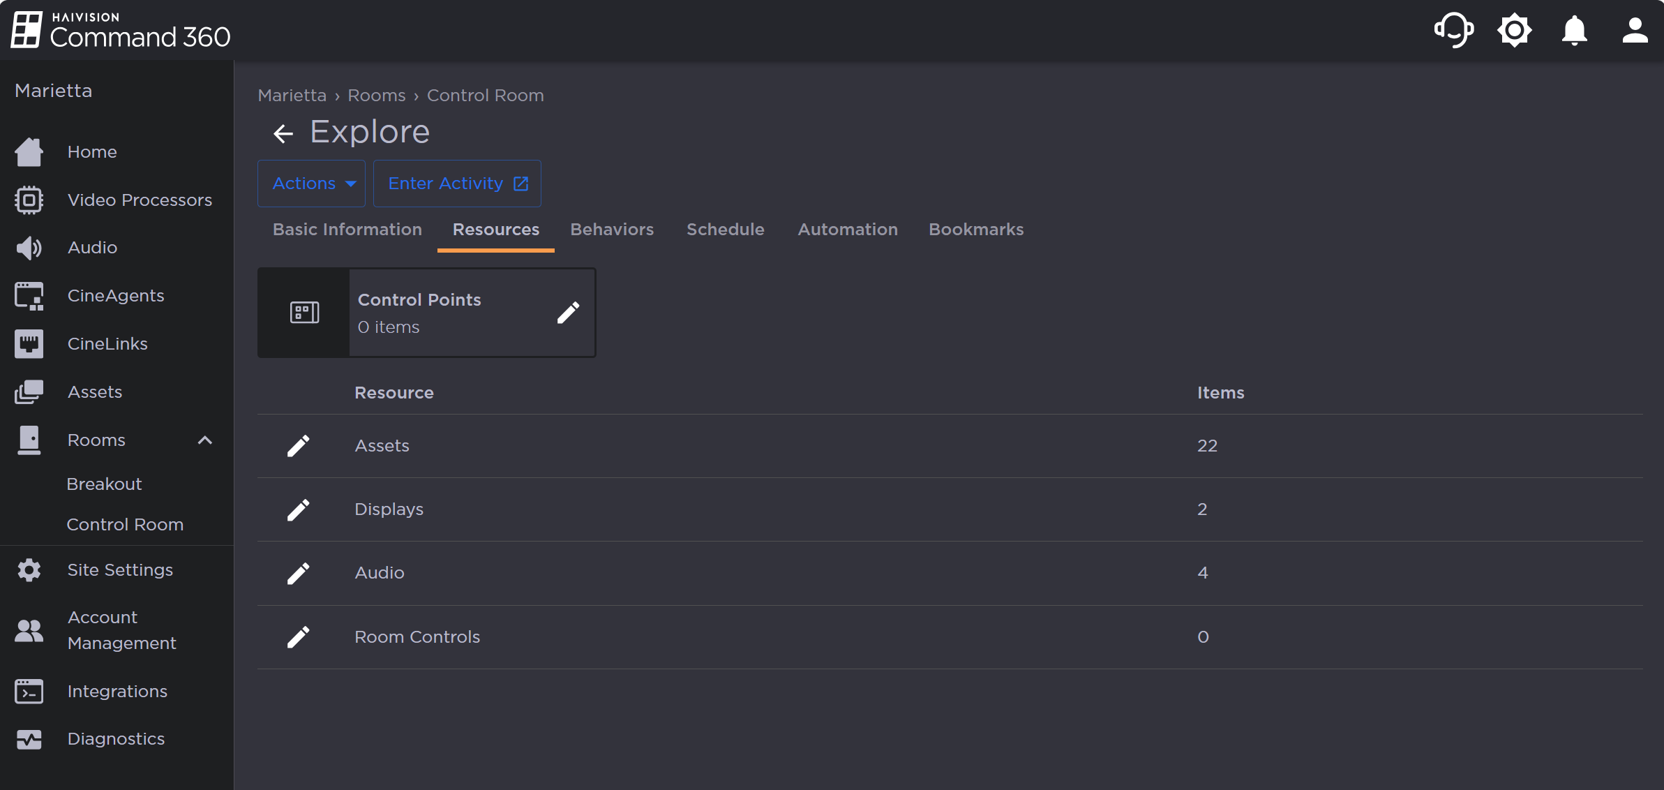Select the Bookmarks tab
This screenshot has height=790, width=1664.
click(x=975, y=230)
